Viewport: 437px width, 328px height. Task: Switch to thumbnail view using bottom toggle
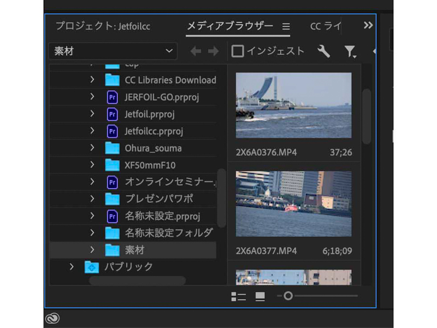(x=259, y=296)
